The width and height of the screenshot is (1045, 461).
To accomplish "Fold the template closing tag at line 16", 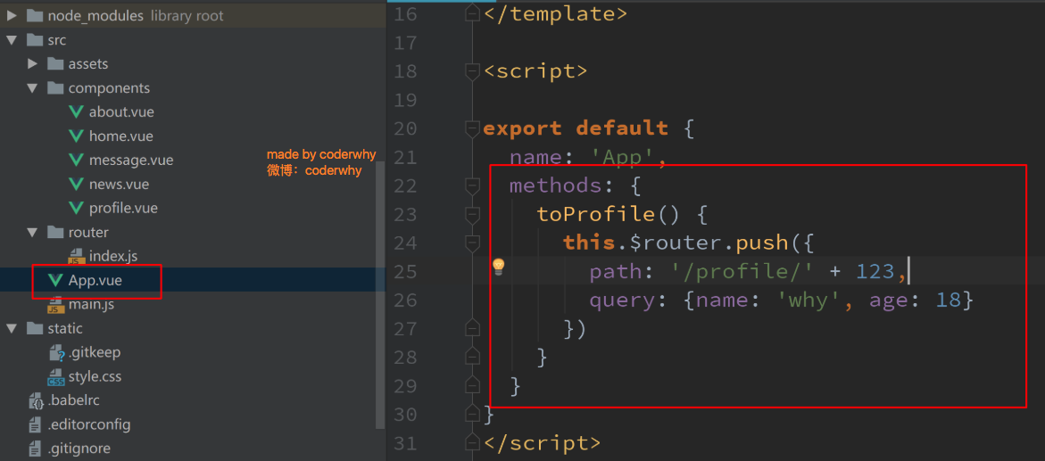I will pyautogui.click(x=472, y=13).
